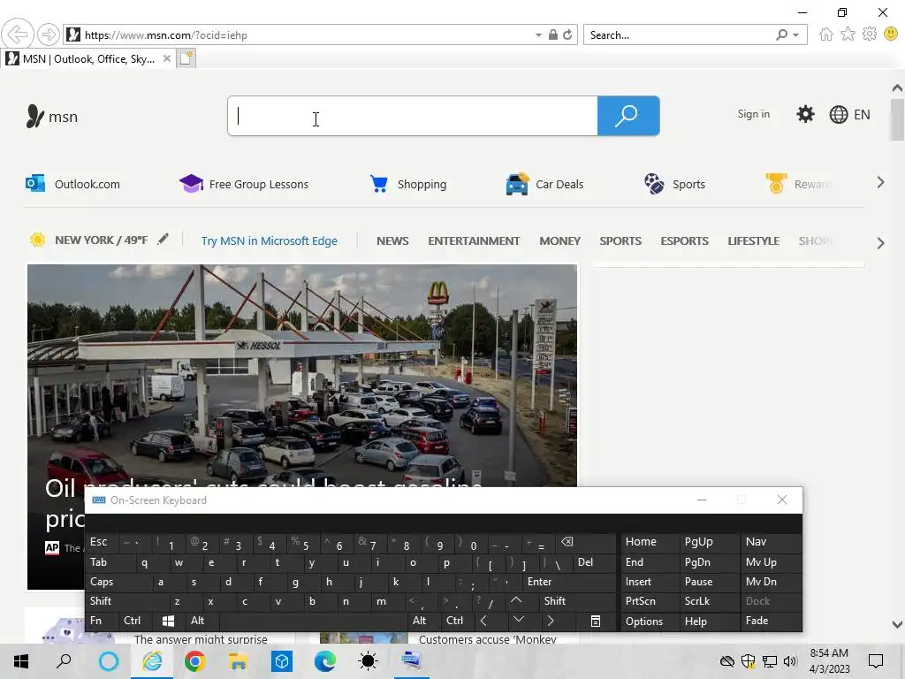The image size is (905, 679).
Task: Launch Microsoft Edge from the taskbar
Action: 325,661
